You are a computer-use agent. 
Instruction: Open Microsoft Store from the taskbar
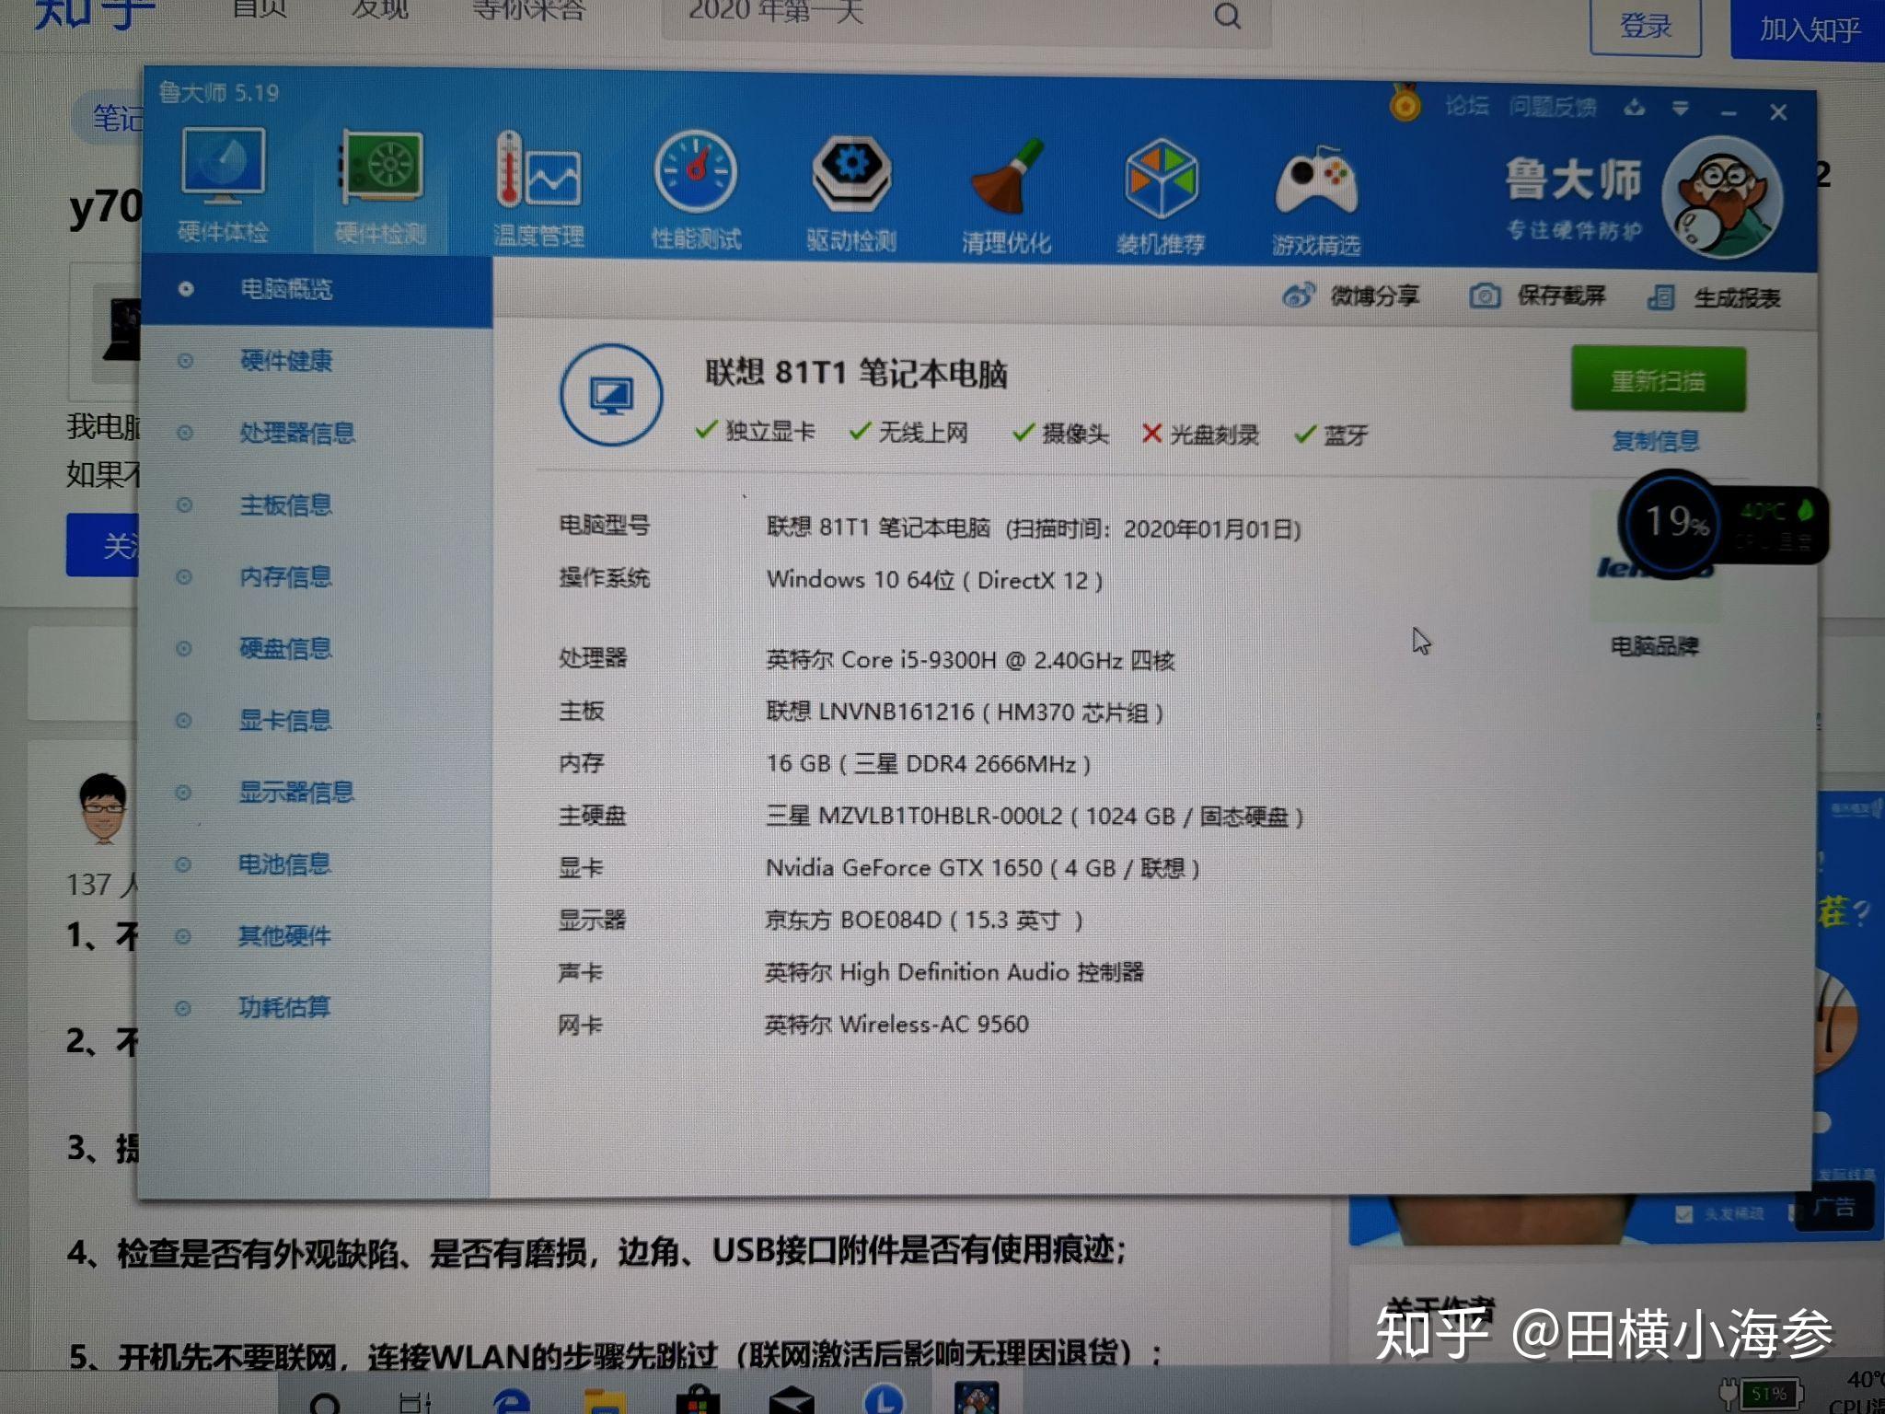tap(698, 1400)
